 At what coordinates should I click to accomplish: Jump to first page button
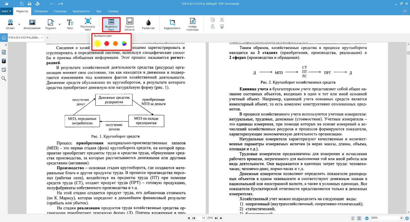click(x=194, y=218)
